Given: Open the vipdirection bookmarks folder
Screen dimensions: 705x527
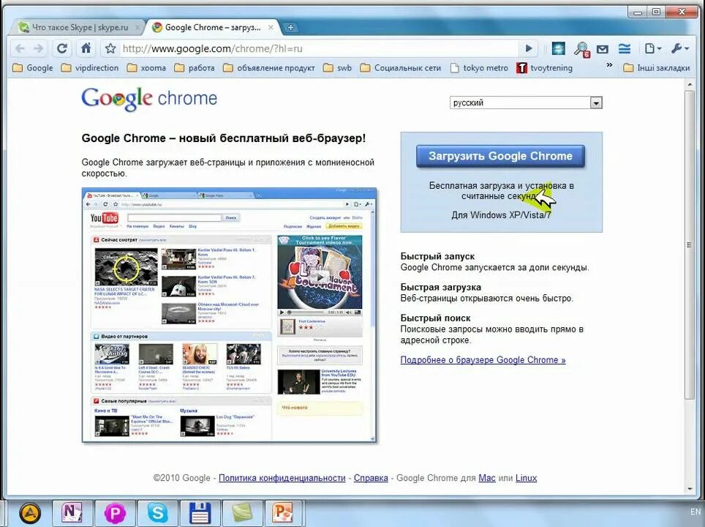Looking at the screenshot, I should (x=89, y=68).
